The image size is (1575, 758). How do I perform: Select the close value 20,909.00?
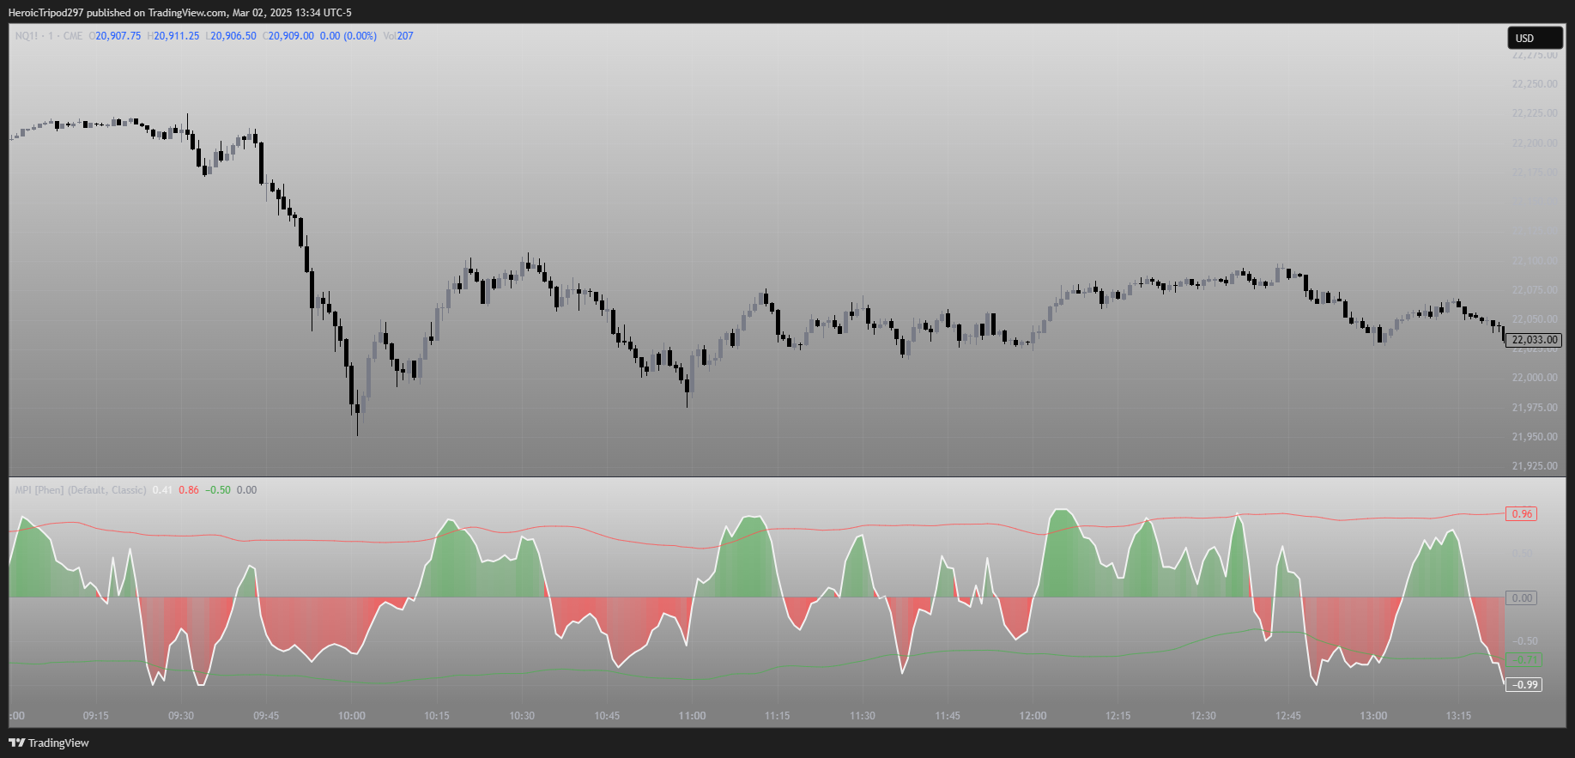(291, 36)
